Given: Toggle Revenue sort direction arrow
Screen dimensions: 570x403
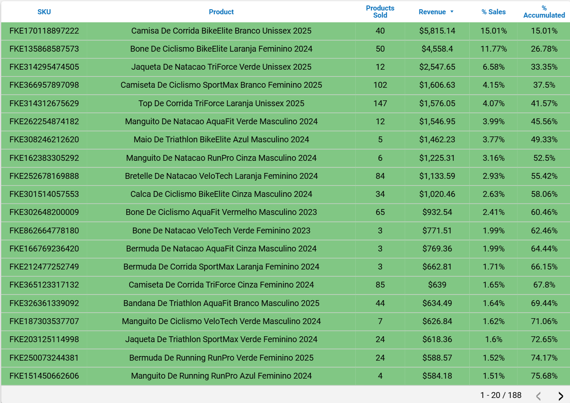Looking at the screenshot, I should point(452,12).
